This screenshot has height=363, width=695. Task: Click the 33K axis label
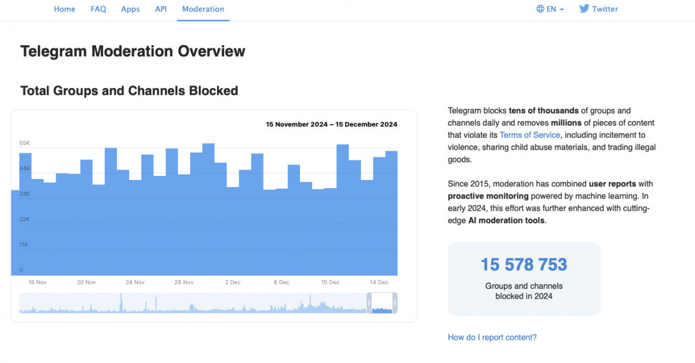tap(24, 194)
